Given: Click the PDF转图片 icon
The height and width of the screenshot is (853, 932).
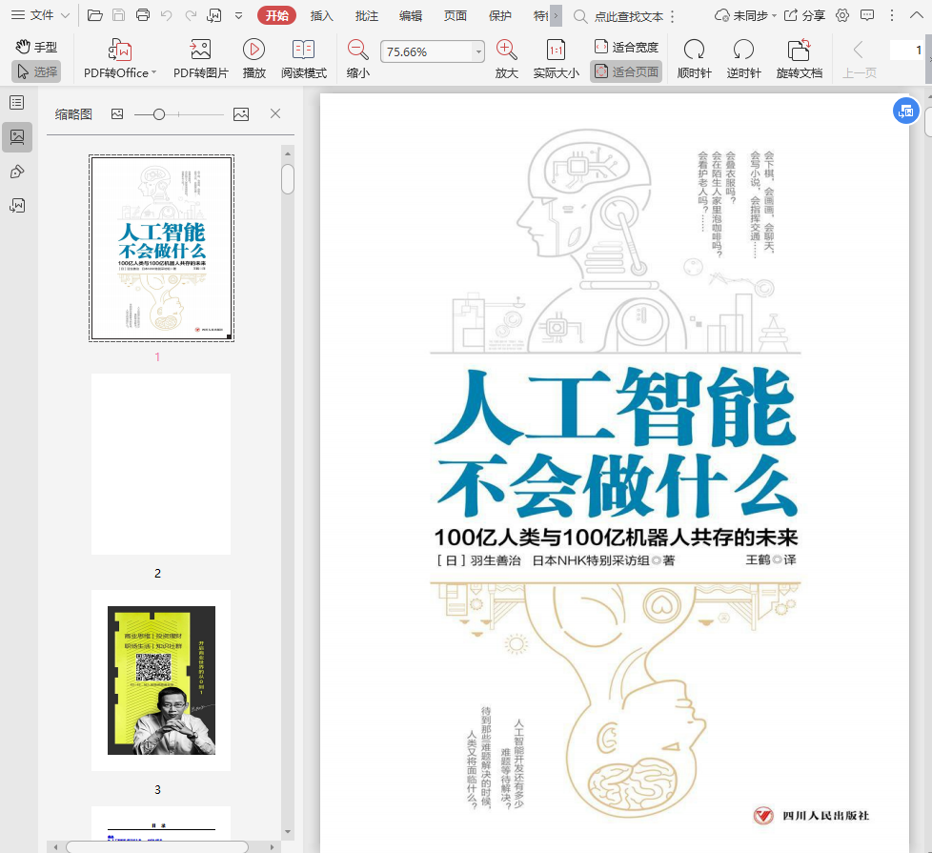Looking at the screenshot, I should (x=200, y=51).
